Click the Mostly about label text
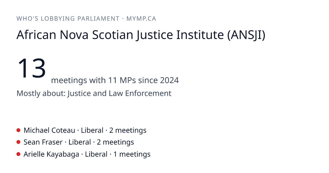 pyautogui.click(x=41, y=93)
